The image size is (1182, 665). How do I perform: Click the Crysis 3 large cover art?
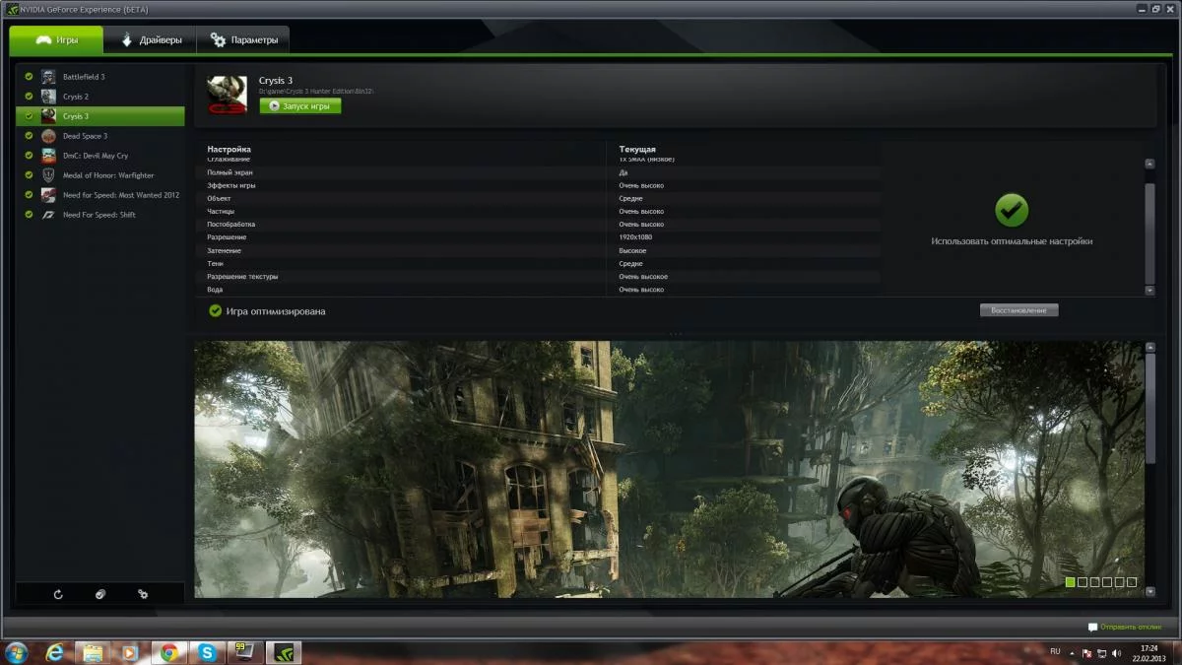pyautogui.click(x=227, y=95)
